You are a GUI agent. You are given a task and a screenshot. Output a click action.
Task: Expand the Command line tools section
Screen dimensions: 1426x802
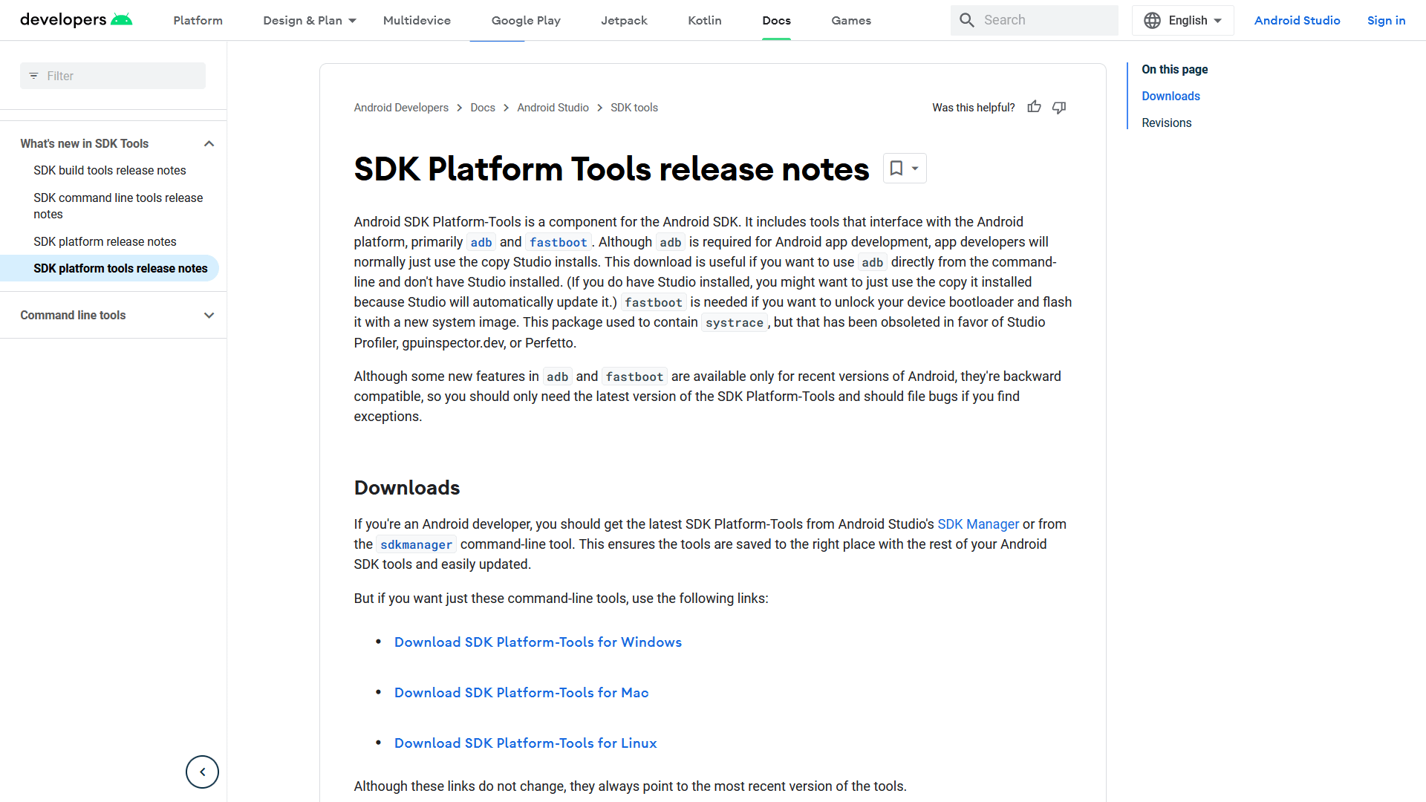click(209, 315)
